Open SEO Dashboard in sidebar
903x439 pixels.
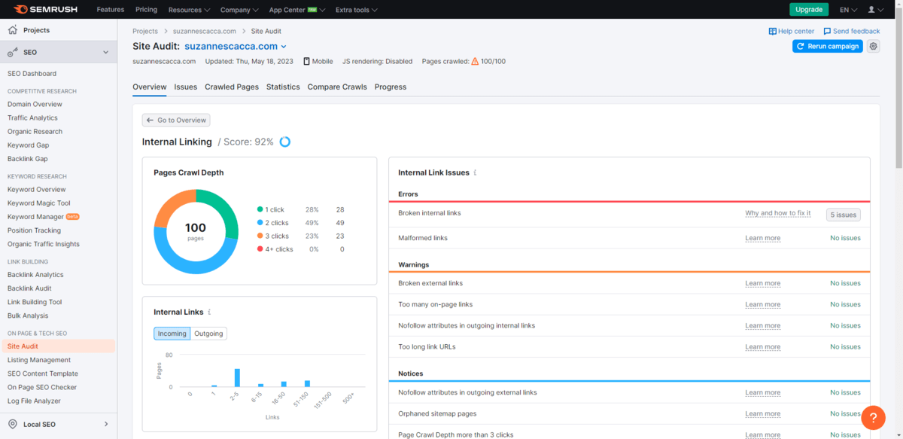(32, 74)
